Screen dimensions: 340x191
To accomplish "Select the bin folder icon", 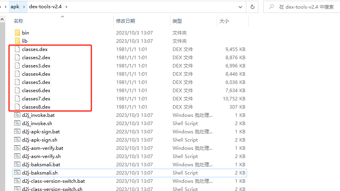I will (17, 33).
